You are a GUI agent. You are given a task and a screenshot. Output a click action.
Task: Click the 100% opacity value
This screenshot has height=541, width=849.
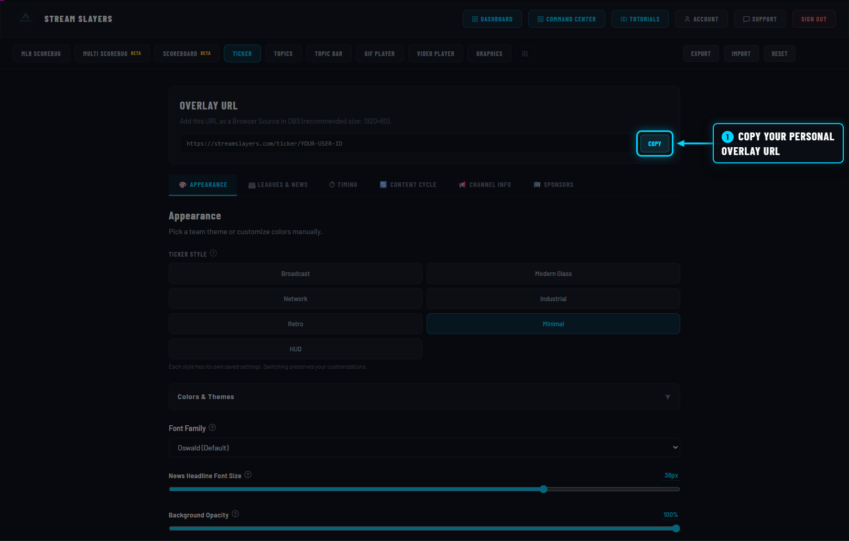pyautogui.click(x=670, y=515)
